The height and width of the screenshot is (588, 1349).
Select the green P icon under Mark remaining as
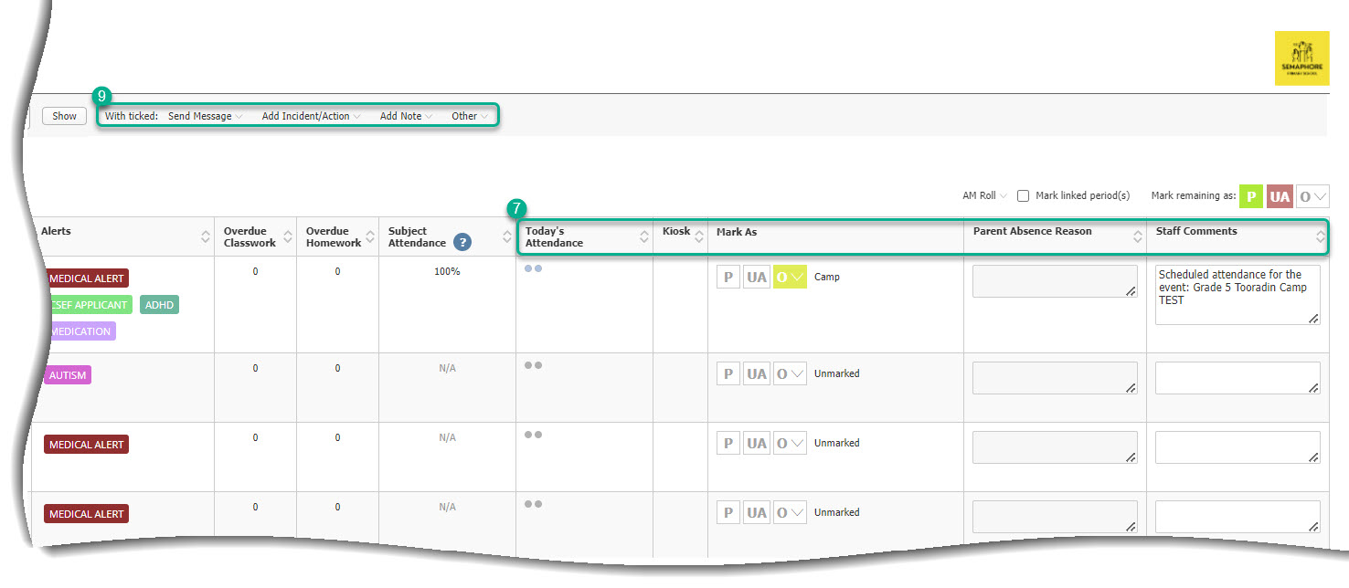coord(1250,195)
